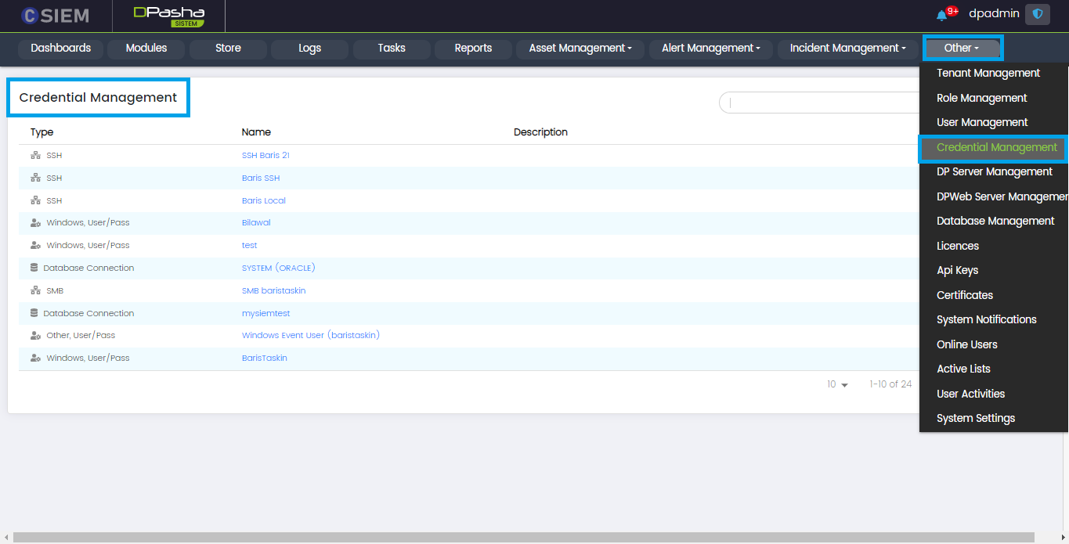Open Api Keys from the menu
The image size is (1069, 544).
[957, 270]
